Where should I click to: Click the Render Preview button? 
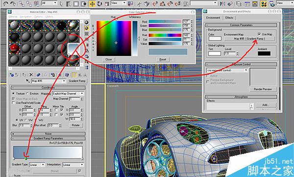point(263,89)
